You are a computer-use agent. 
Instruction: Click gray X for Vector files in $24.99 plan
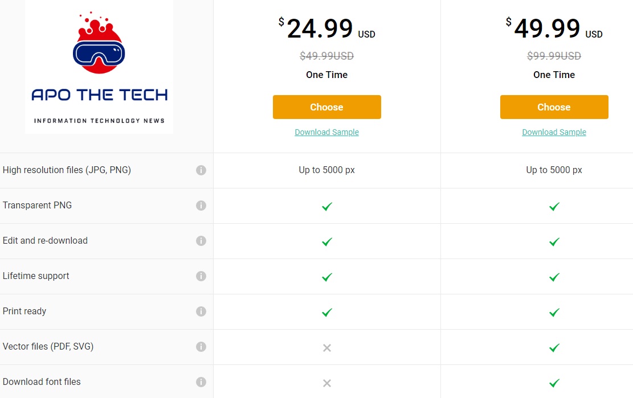point(327,347)
